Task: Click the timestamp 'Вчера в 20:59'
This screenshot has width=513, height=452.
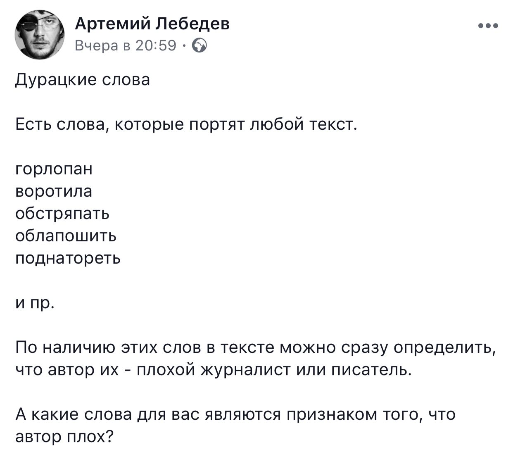Action: coord(126,45)
